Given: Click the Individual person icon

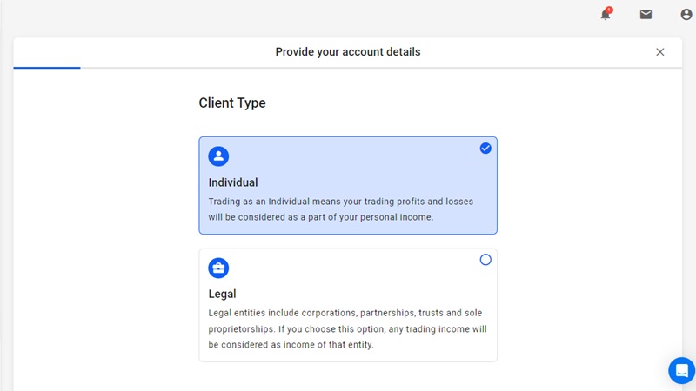Looking at the screenshot, I should [218, 156].
